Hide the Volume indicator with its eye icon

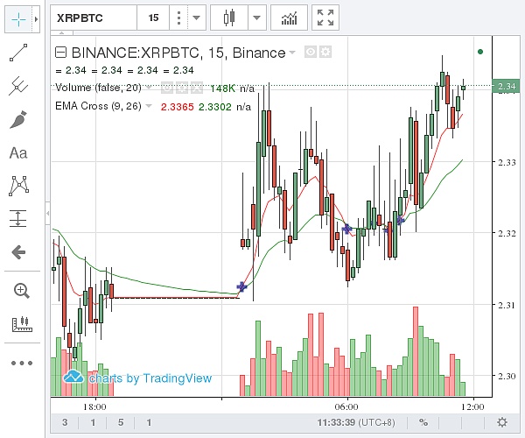(x=167, y=88)
